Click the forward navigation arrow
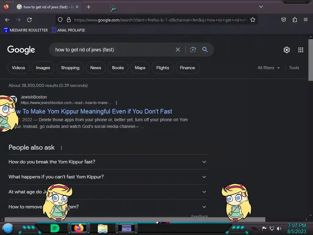 [18, 20]
